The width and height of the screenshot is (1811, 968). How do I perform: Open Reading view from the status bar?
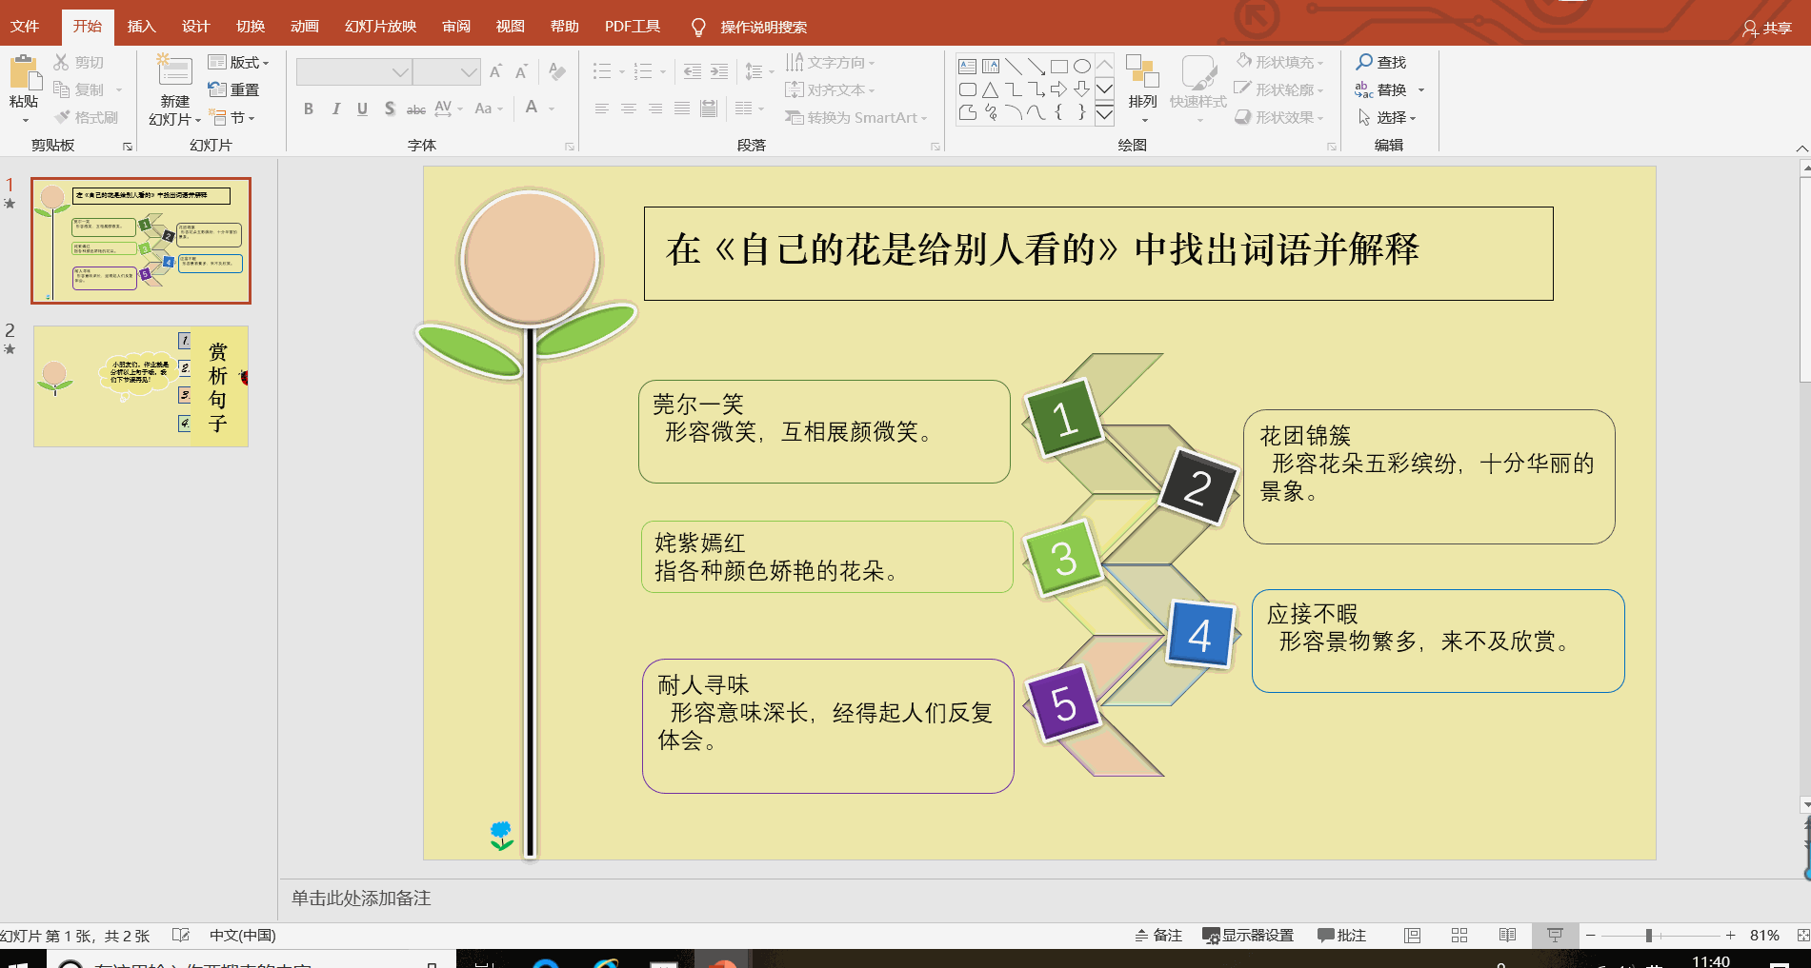(x=1506, y=936)
